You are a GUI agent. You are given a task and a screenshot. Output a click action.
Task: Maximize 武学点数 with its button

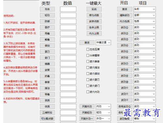coord(94,21)
